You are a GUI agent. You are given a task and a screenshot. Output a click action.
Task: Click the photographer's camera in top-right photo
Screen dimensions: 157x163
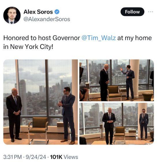point(83,91)
